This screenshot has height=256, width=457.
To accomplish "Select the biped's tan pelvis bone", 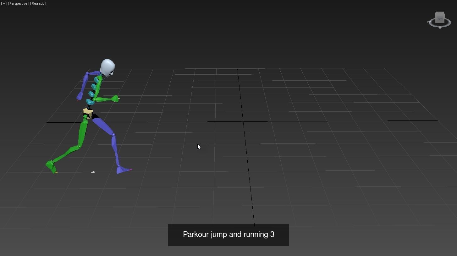I will click(x=88, y=112).
